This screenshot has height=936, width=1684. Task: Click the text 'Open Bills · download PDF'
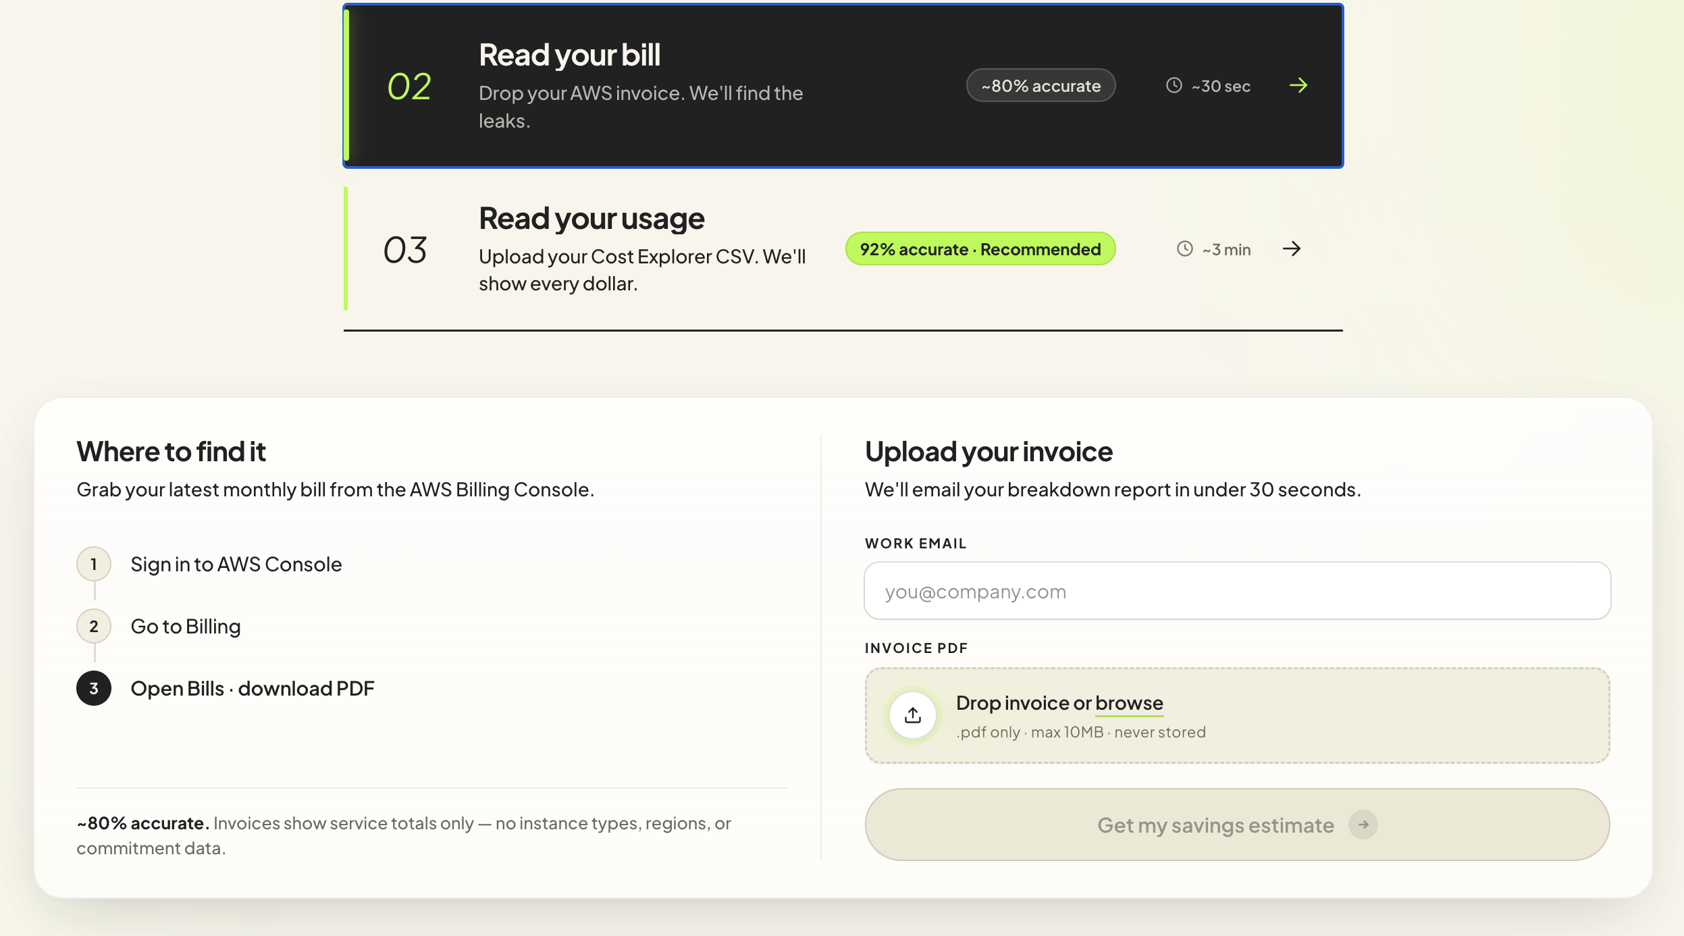(253, 689)
